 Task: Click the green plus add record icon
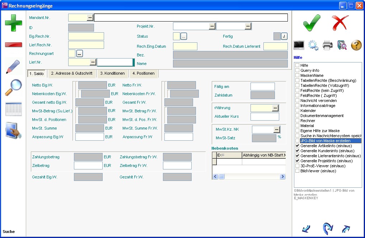coord(13,23)
